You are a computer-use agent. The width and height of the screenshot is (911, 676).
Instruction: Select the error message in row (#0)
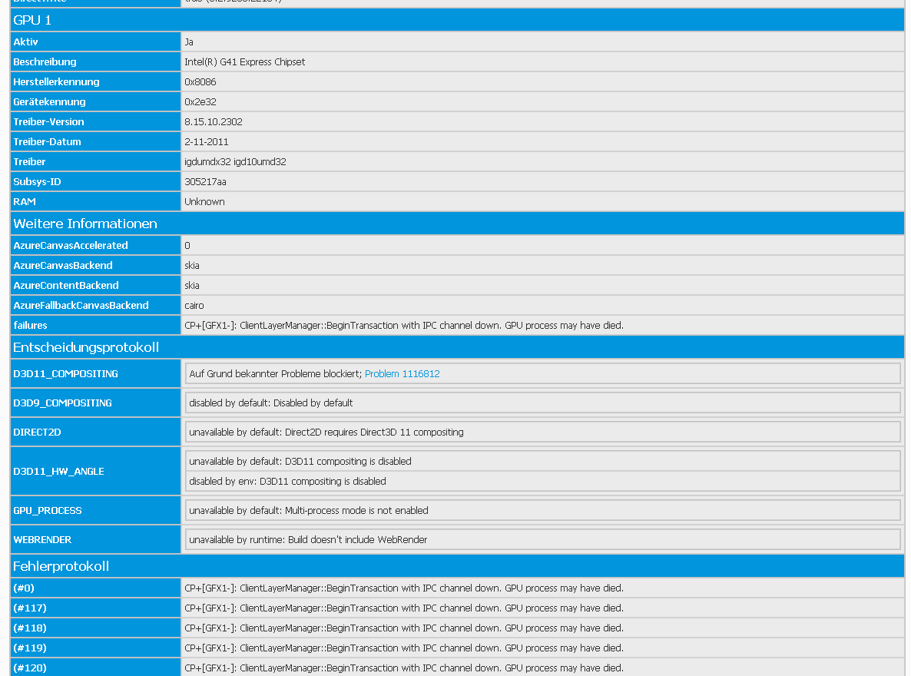404,588
